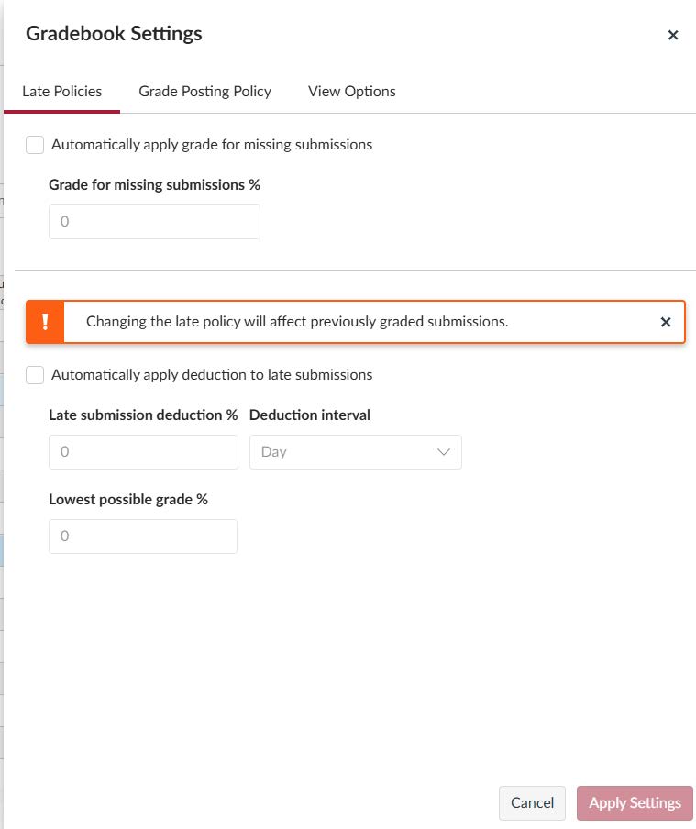Click the late policy warning message text
The height and width of the screenshot is (829, 696).
tap(297, 322)
